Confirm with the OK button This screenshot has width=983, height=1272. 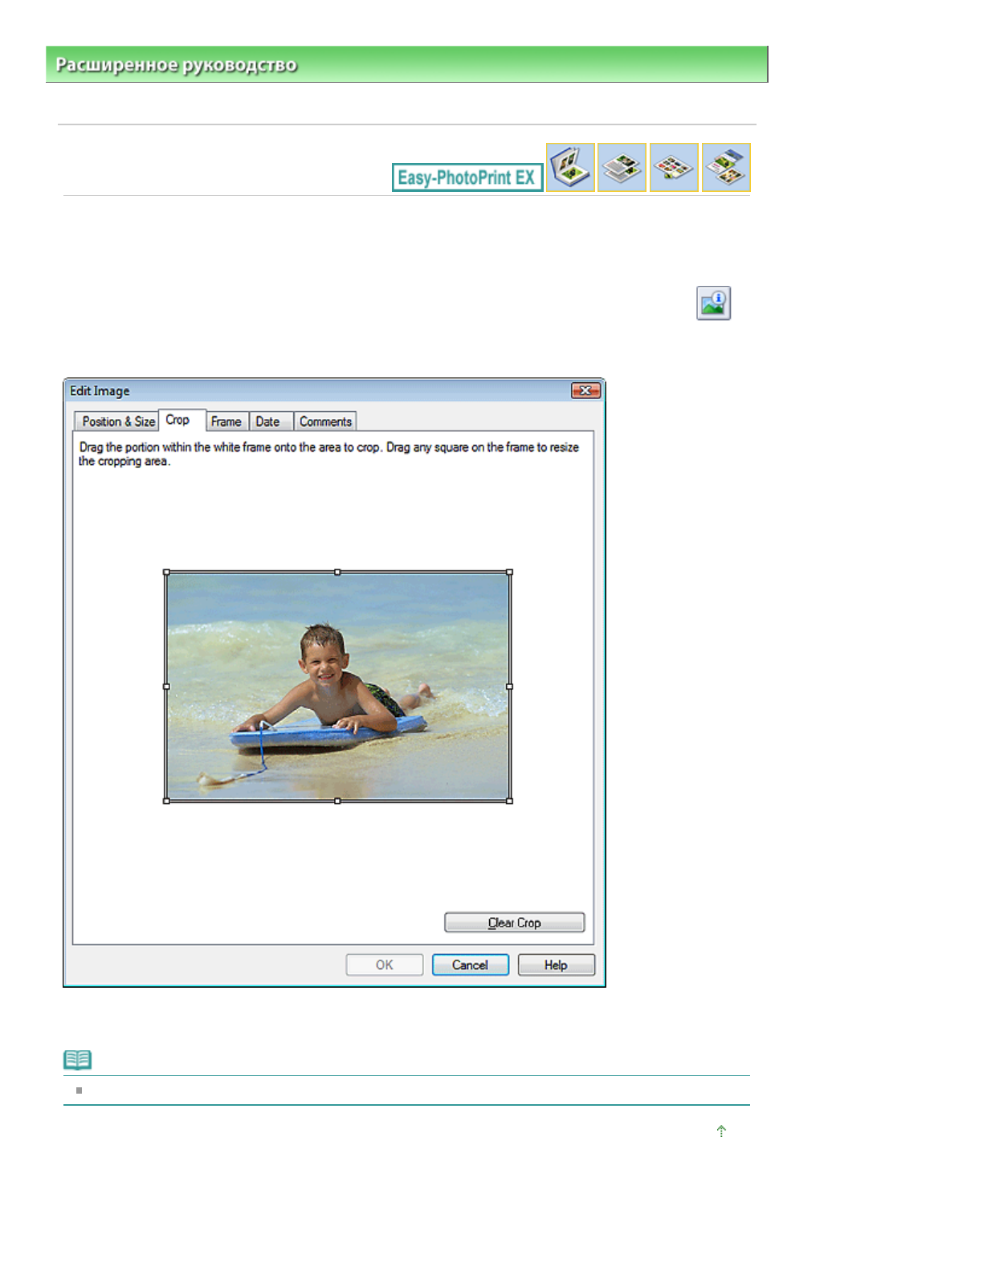pyautogui.click(x=384, y=964)
